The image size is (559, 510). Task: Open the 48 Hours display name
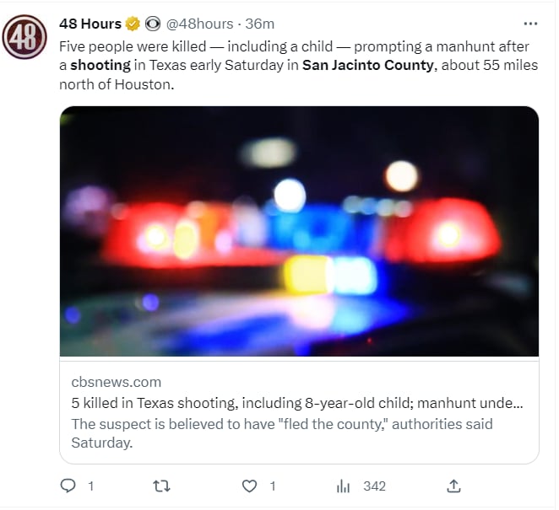pos(90,24)
